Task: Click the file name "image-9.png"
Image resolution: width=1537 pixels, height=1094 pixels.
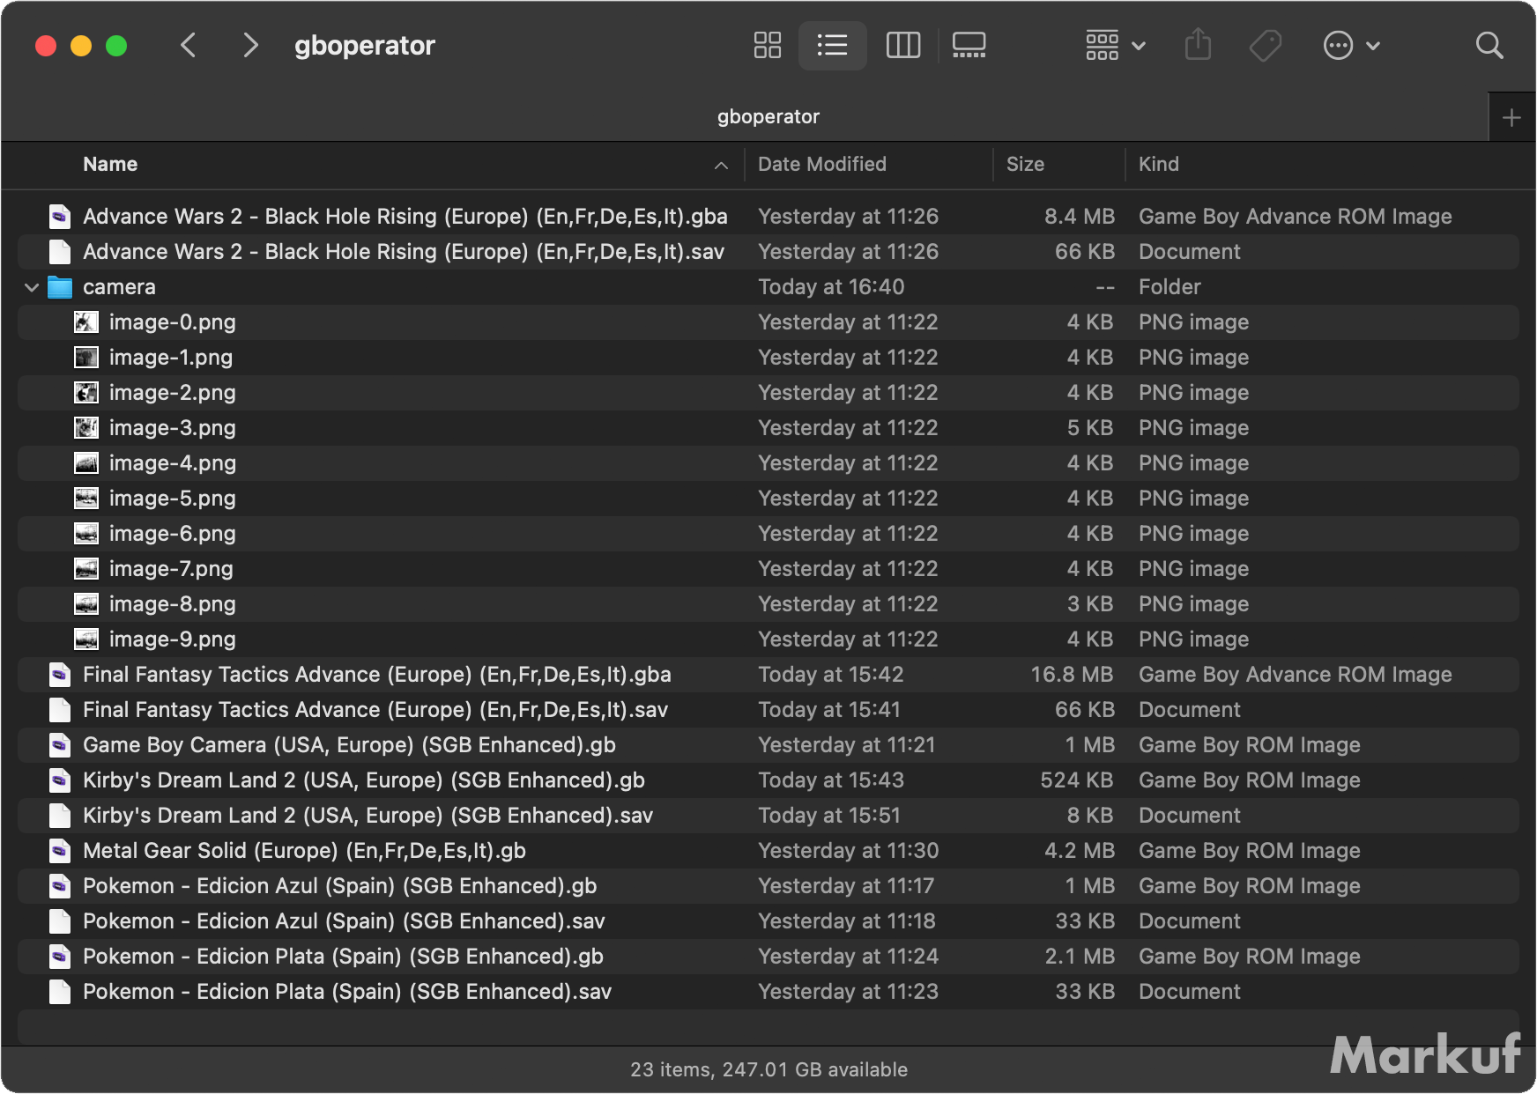Action: coord(173,639)
